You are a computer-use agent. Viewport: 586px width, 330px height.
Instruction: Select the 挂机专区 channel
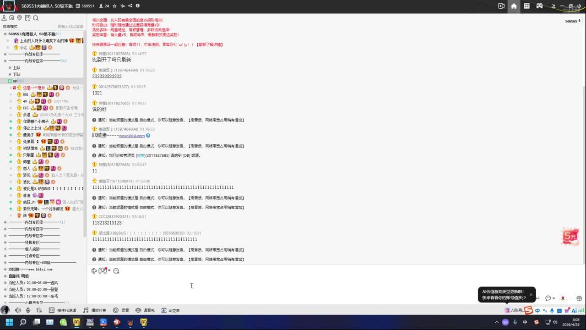pos(32,242)
